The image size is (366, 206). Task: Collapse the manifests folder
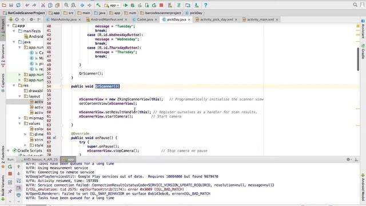pos(14,31)
